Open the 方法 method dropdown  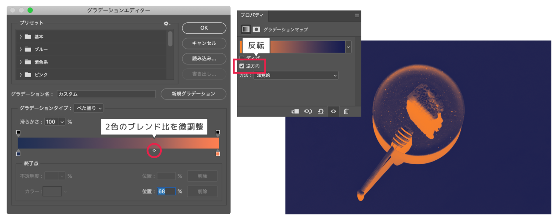click(296, 75)
